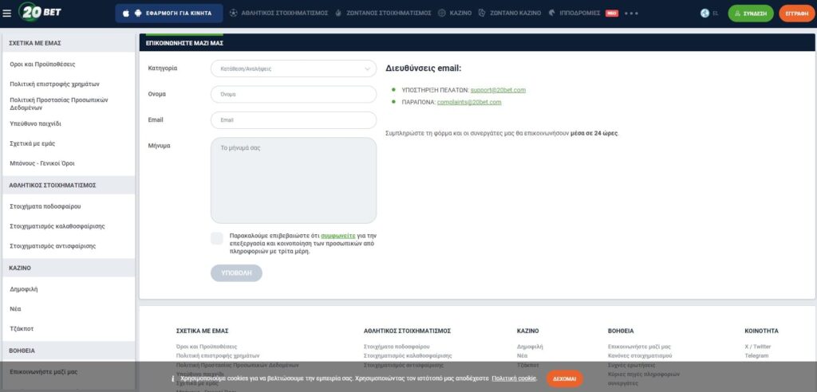Focus the Όνομα input field
Image resolution: width=817 pixels, height=392 pixels.
[x=293, y=94]
